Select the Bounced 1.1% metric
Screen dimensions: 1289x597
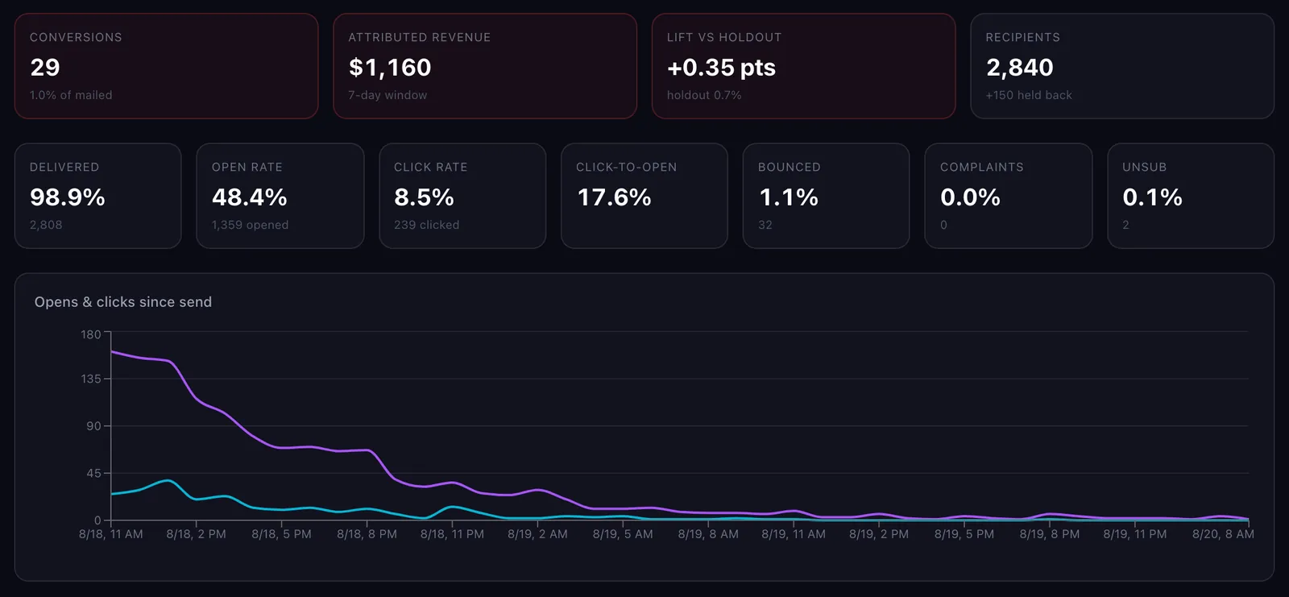[826, 196]
